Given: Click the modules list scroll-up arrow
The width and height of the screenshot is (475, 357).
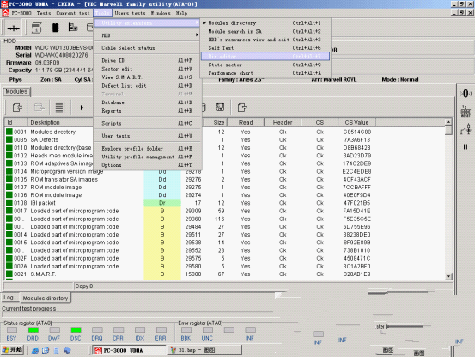Looking at the screenshot, I should [448, 122].
